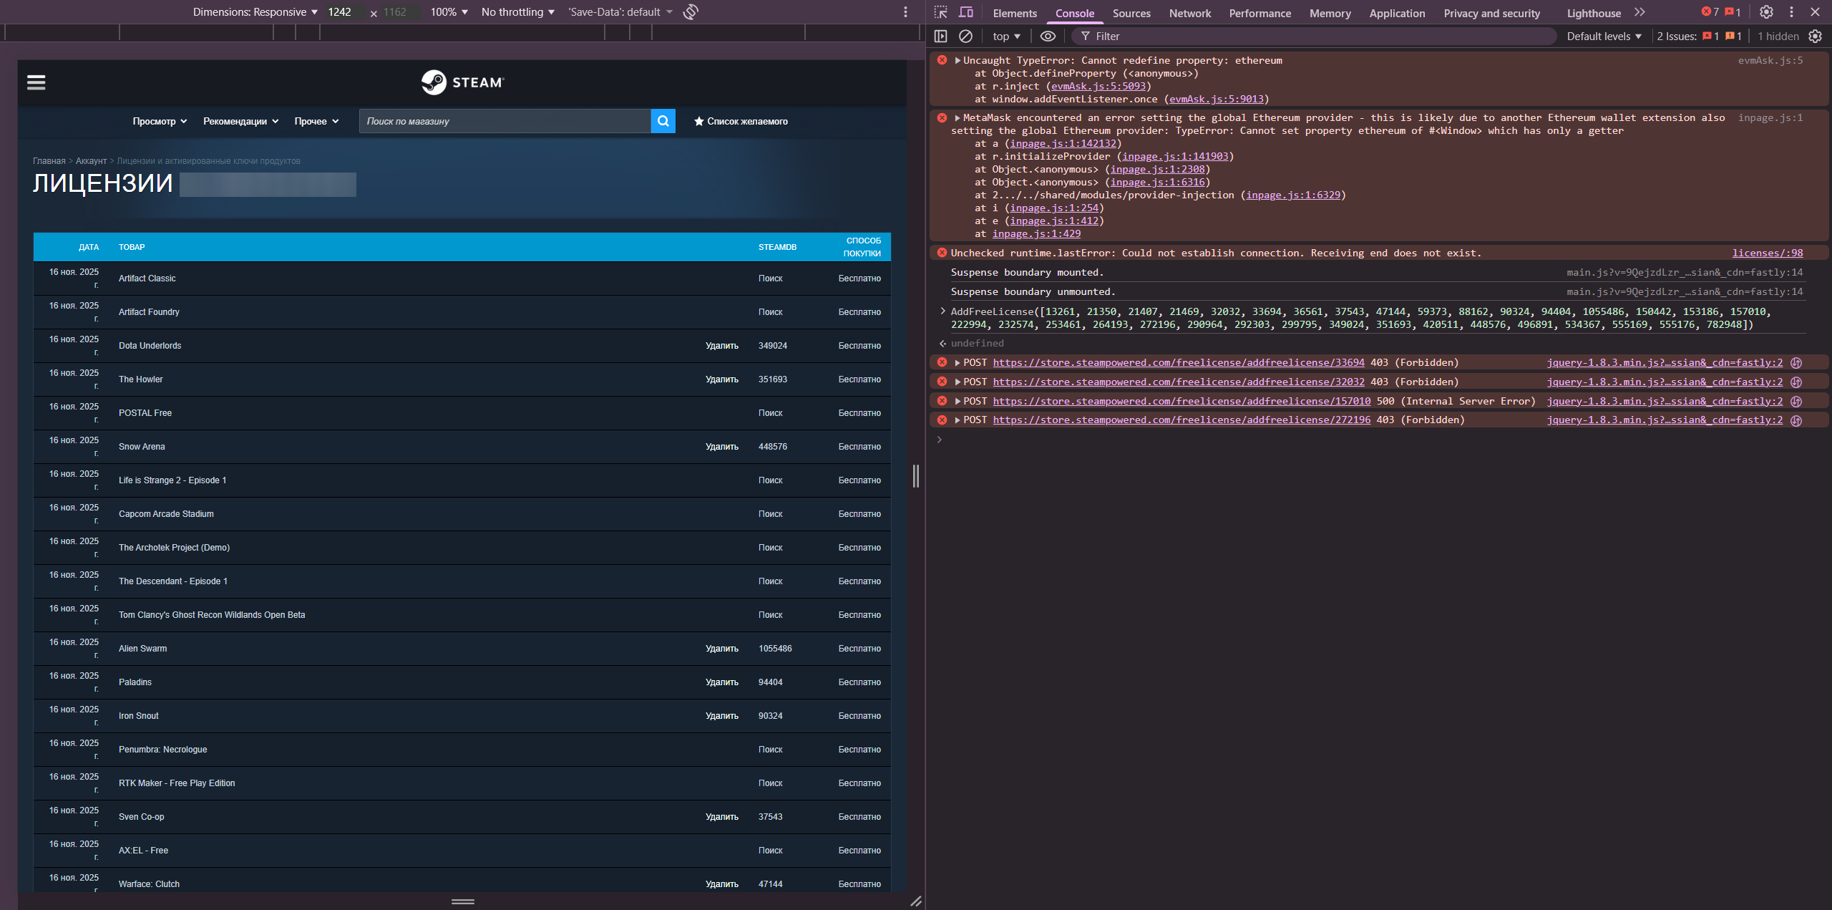This screenshot has width=1832, height=910.
Task: Clear the console with the ban icon
Action: pos(965,37)
